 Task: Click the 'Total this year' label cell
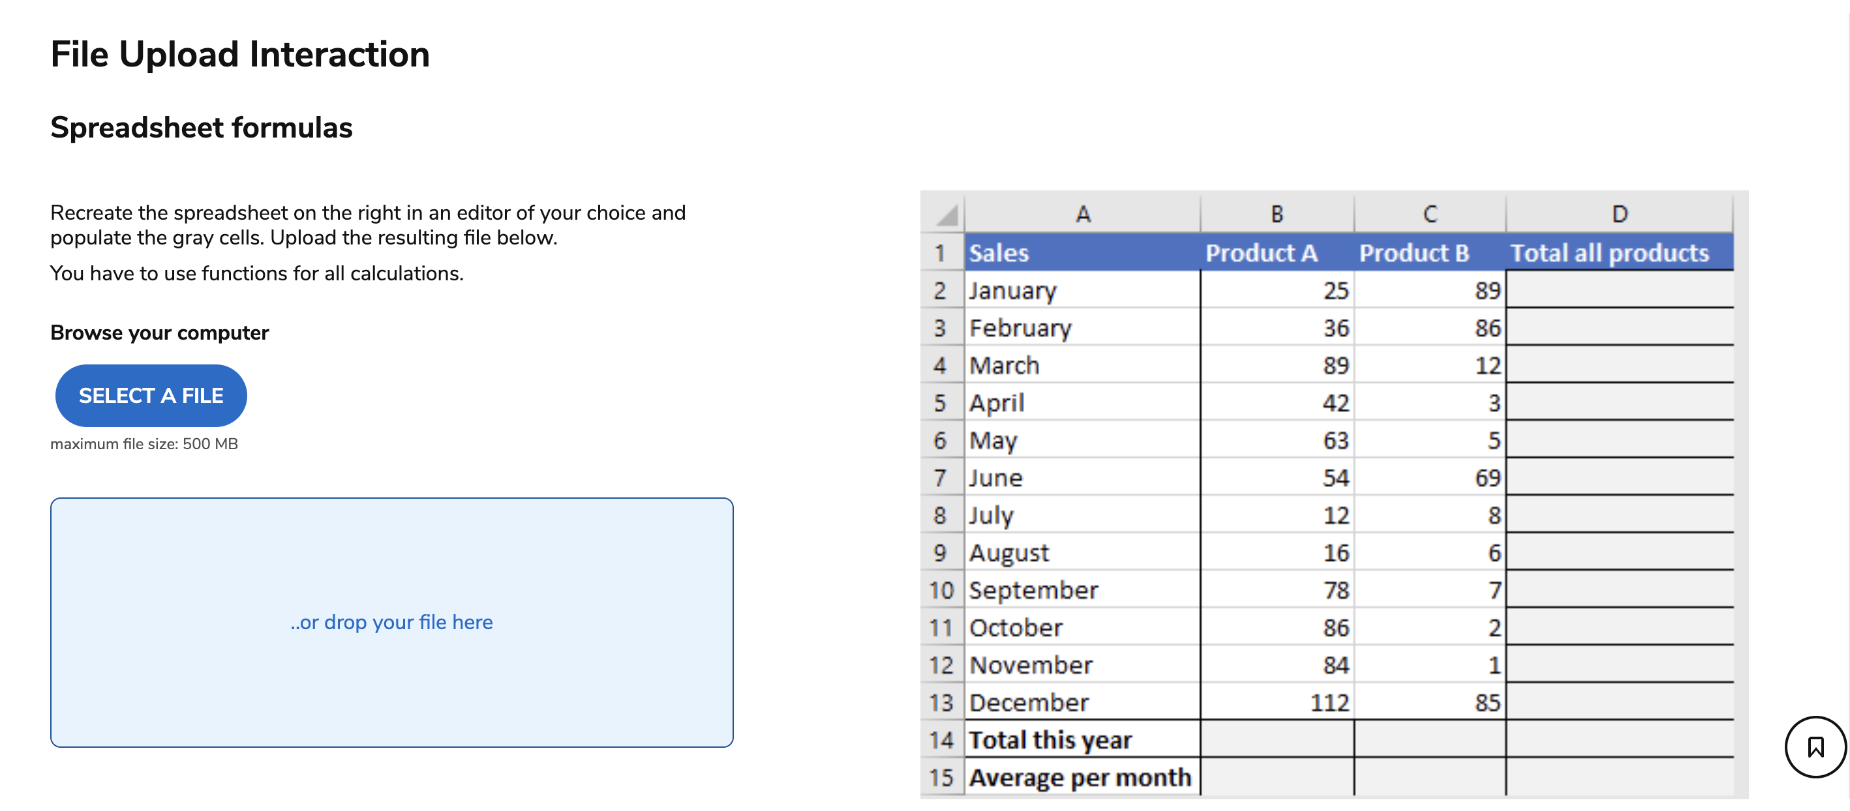click(x=1050, y=739)
